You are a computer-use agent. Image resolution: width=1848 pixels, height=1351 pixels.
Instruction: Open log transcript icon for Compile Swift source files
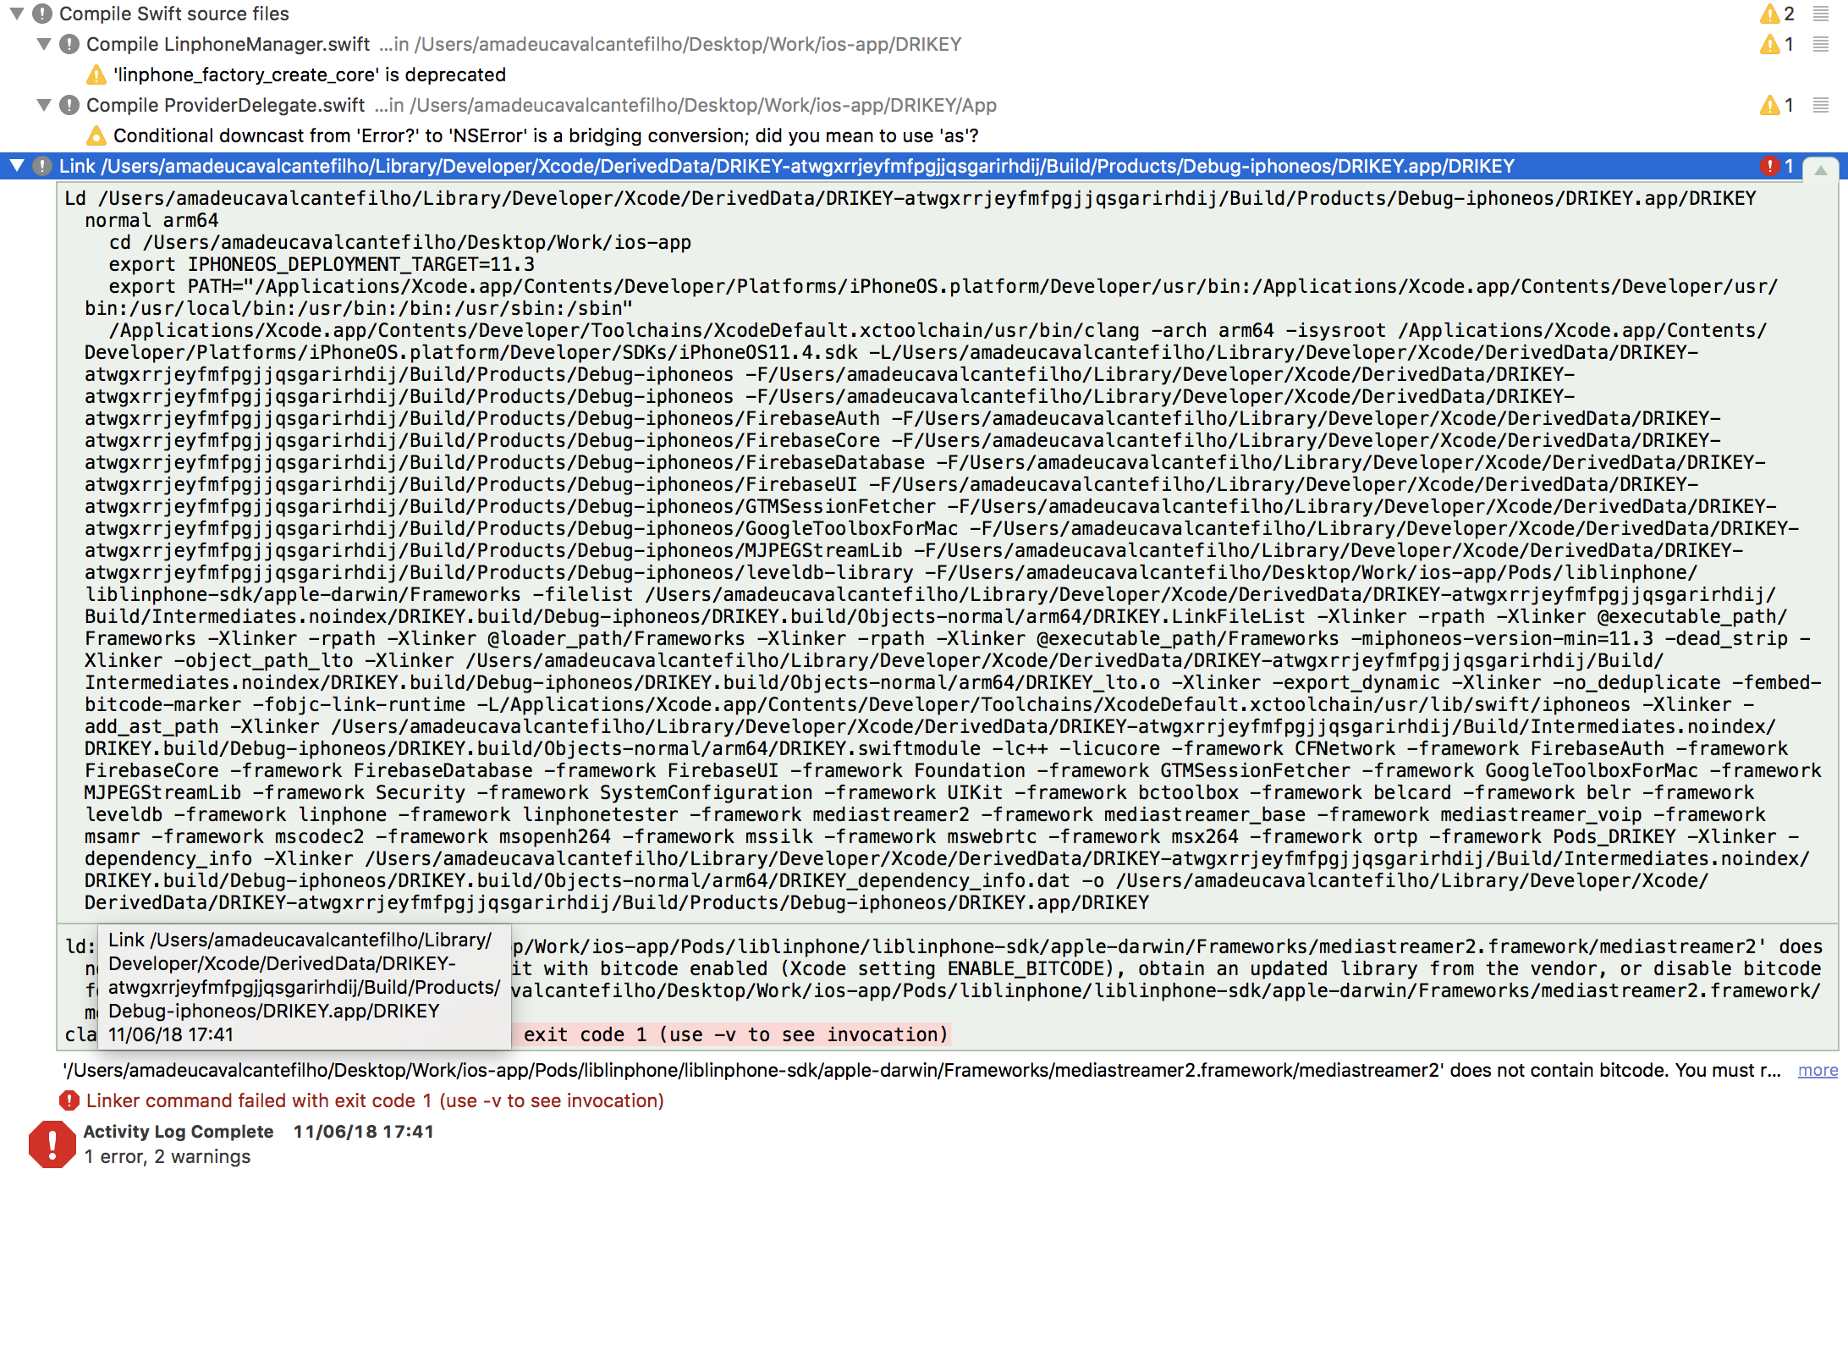(x=1819, y=14)
